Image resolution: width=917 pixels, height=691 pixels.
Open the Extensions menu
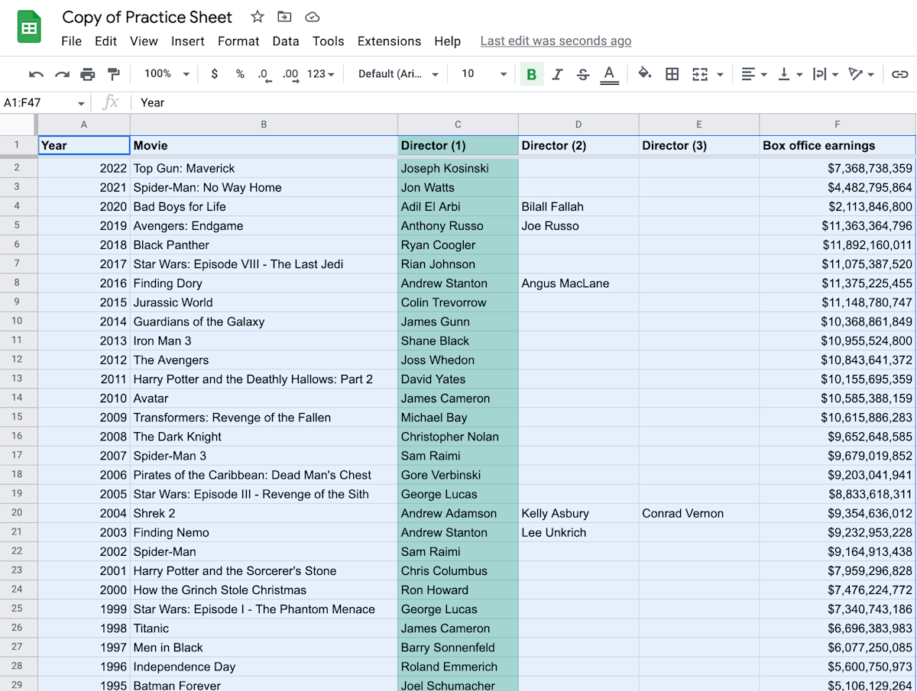coord(389,41)
